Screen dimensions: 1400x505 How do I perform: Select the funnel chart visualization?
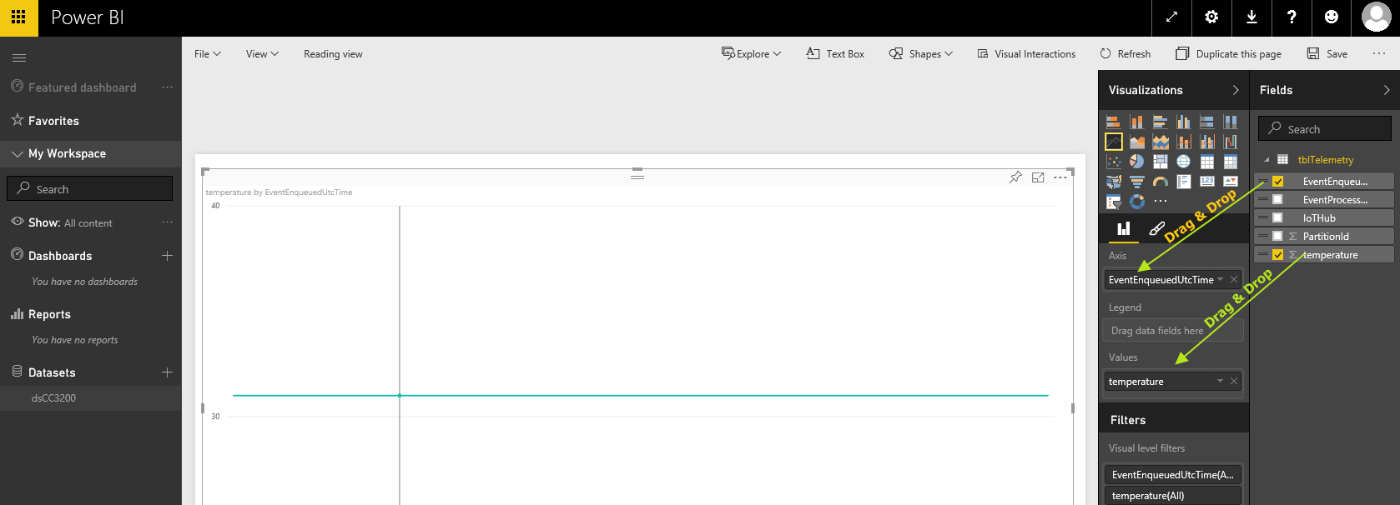(1136, 182)
